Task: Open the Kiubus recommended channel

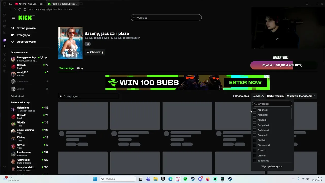Action: (29, 139)
